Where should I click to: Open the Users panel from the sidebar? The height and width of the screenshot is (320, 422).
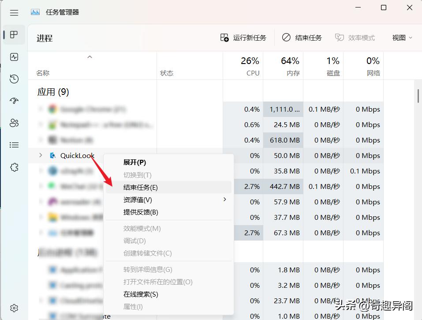[14, 123]
